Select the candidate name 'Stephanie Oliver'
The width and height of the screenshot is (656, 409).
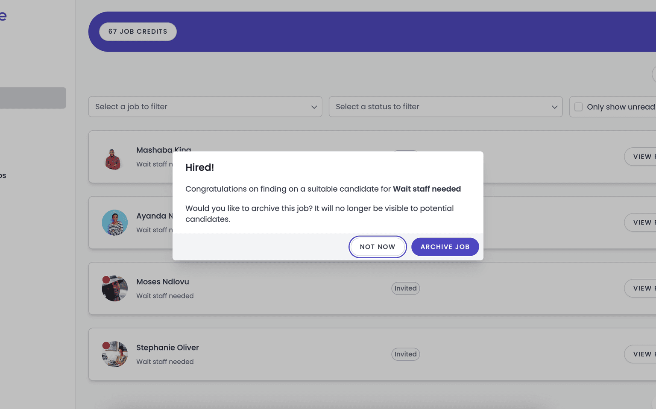[167, 348]
